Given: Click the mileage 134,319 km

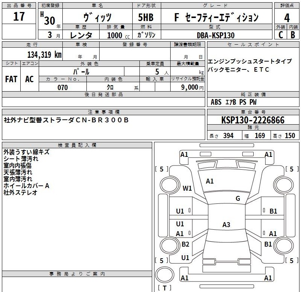Looking at the screenshot, I should [x=44, y=55].
